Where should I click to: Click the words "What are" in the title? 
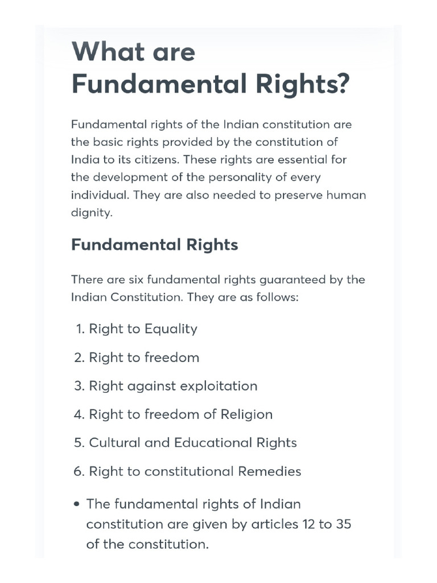133,52
